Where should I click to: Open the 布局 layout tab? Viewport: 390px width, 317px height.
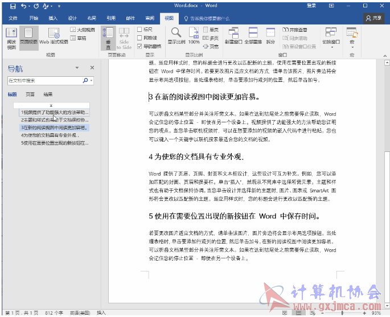click(92, 18)
